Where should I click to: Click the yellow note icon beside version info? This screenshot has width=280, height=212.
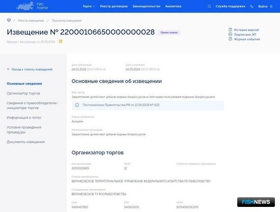[x=61, y=41]
